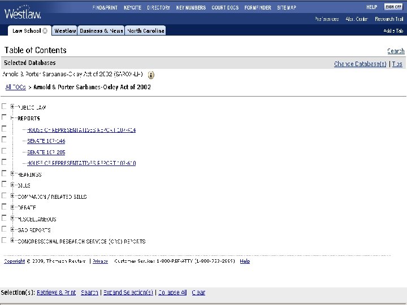Click Clear in selections bar
The width and height of the screenshot is (407, 305).
coord(198,293)
